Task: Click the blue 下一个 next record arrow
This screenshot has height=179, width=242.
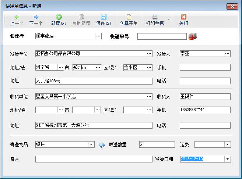Action: point(36,17)
